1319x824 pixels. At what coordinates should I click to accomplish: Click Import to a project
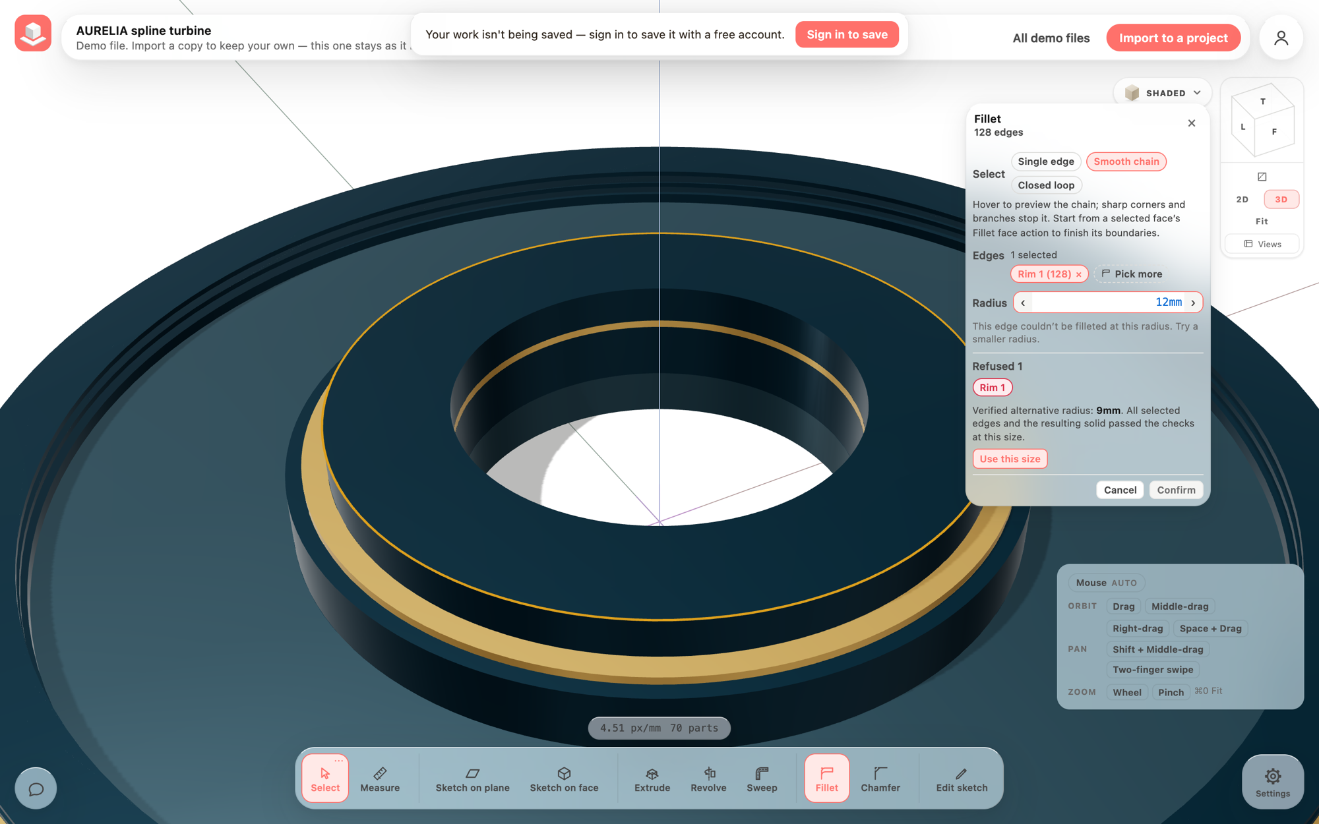pos(1173,38)
